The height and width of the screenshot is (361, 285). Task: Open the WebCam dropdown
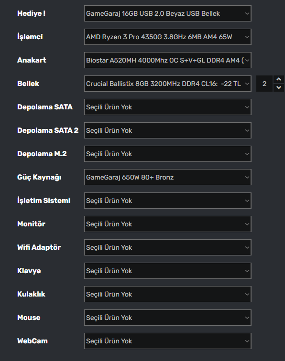coord(168,341)
